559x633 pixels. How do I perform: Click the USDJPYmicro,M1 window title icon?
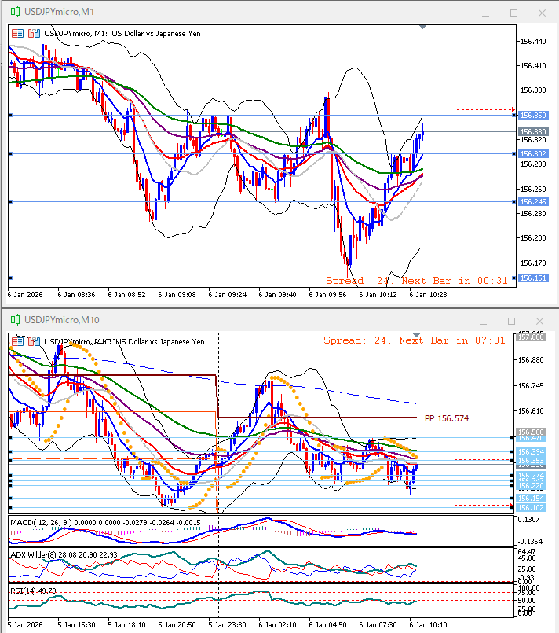14,13
